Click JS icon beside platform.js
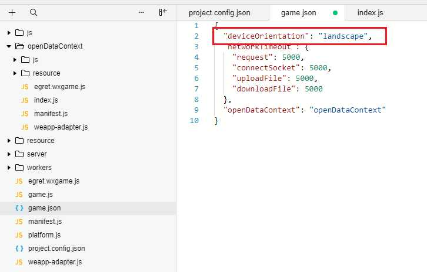This screenshot has height=272, width=427. click(x=19, y=235)
